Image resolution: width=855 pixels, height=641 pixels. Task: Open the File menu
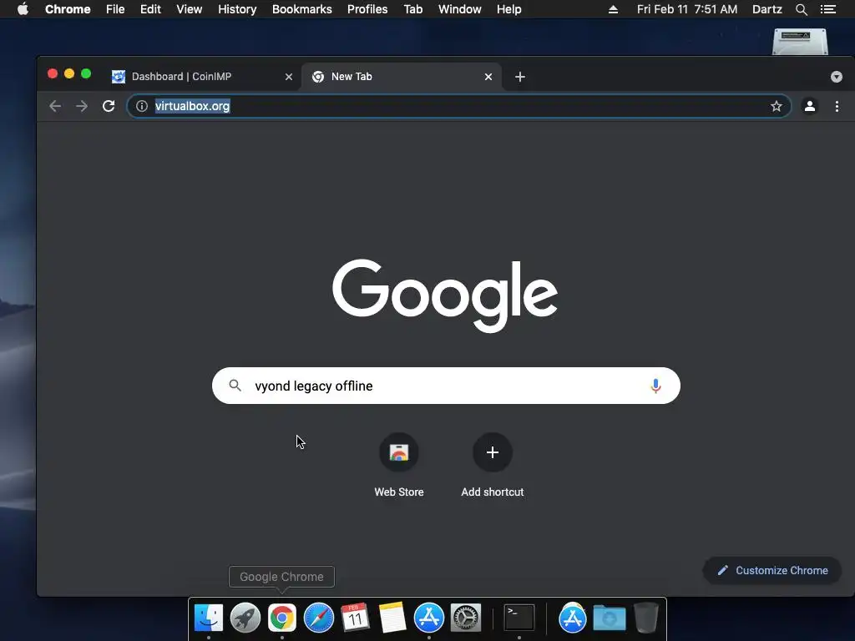point(115,9)
